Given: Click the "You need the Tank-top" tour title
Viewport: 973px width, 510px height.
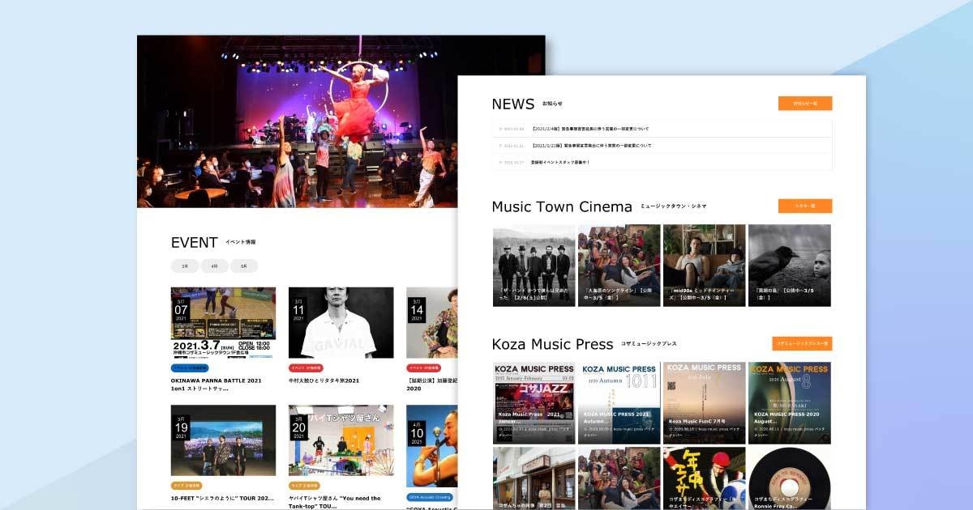Looking at the screenshot, I should point(334,502).
